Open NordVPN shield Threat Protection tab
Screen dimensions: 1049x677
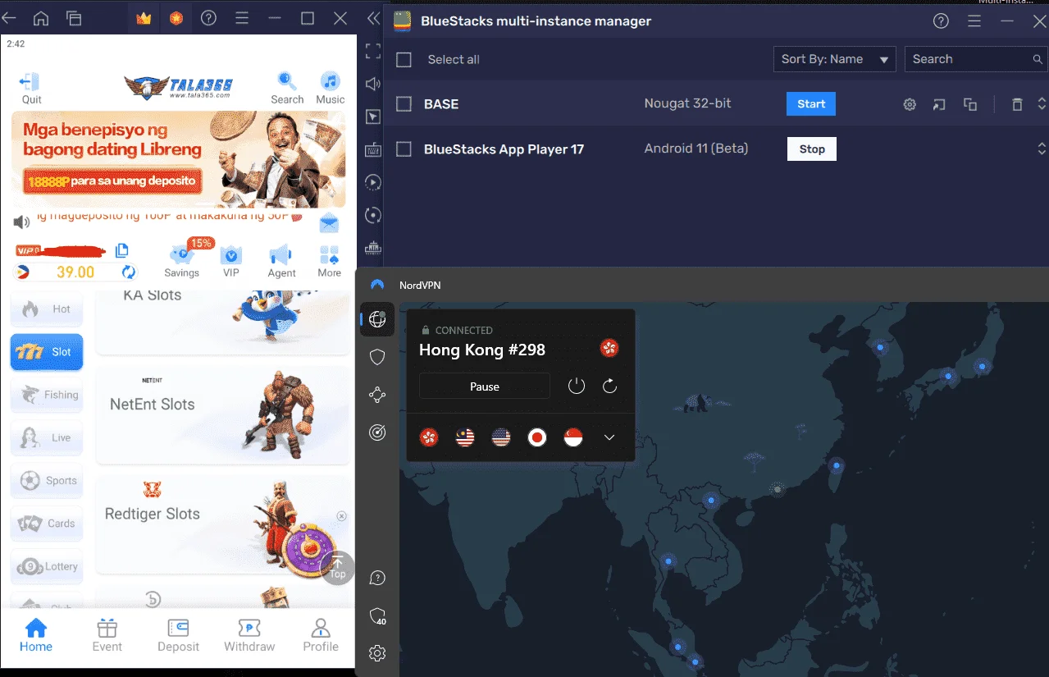coord(377,357)
